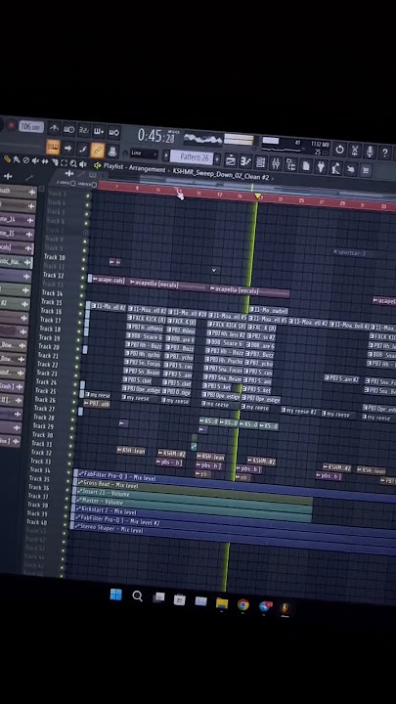Toggle the overdub recording icon

[99, 132]
